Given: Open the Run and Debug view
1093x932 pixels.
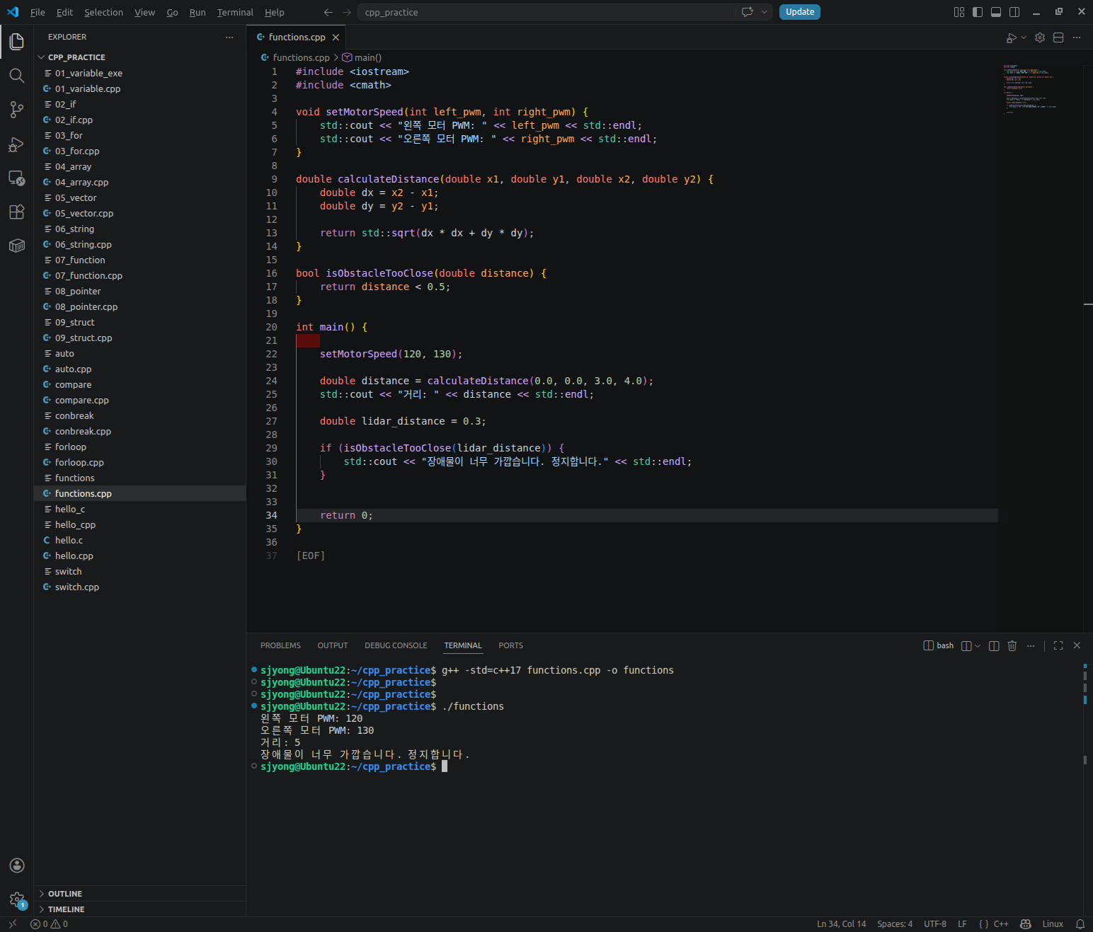Looking at the screenshot, I should [x=17, y=144].
